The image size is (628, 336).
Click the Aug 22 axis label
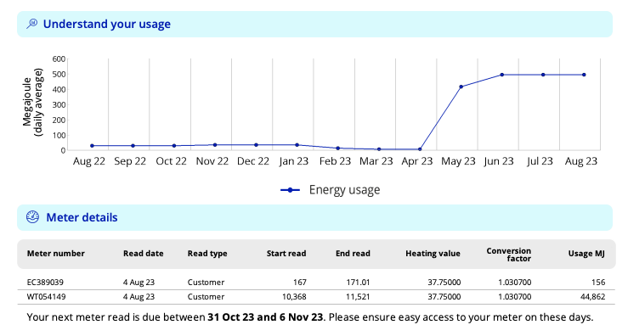click(x=89, y=161)
